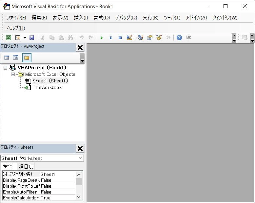Viewport: 255px width, 203px height.
Task: Click the greyed icon on second toolbar
Action: [x=245, y=38]
